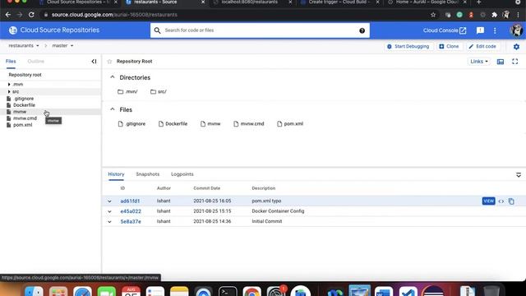Open pom.xml in Files section
The width and height of the screenshot is (526, 296).
tap(290, 124)
